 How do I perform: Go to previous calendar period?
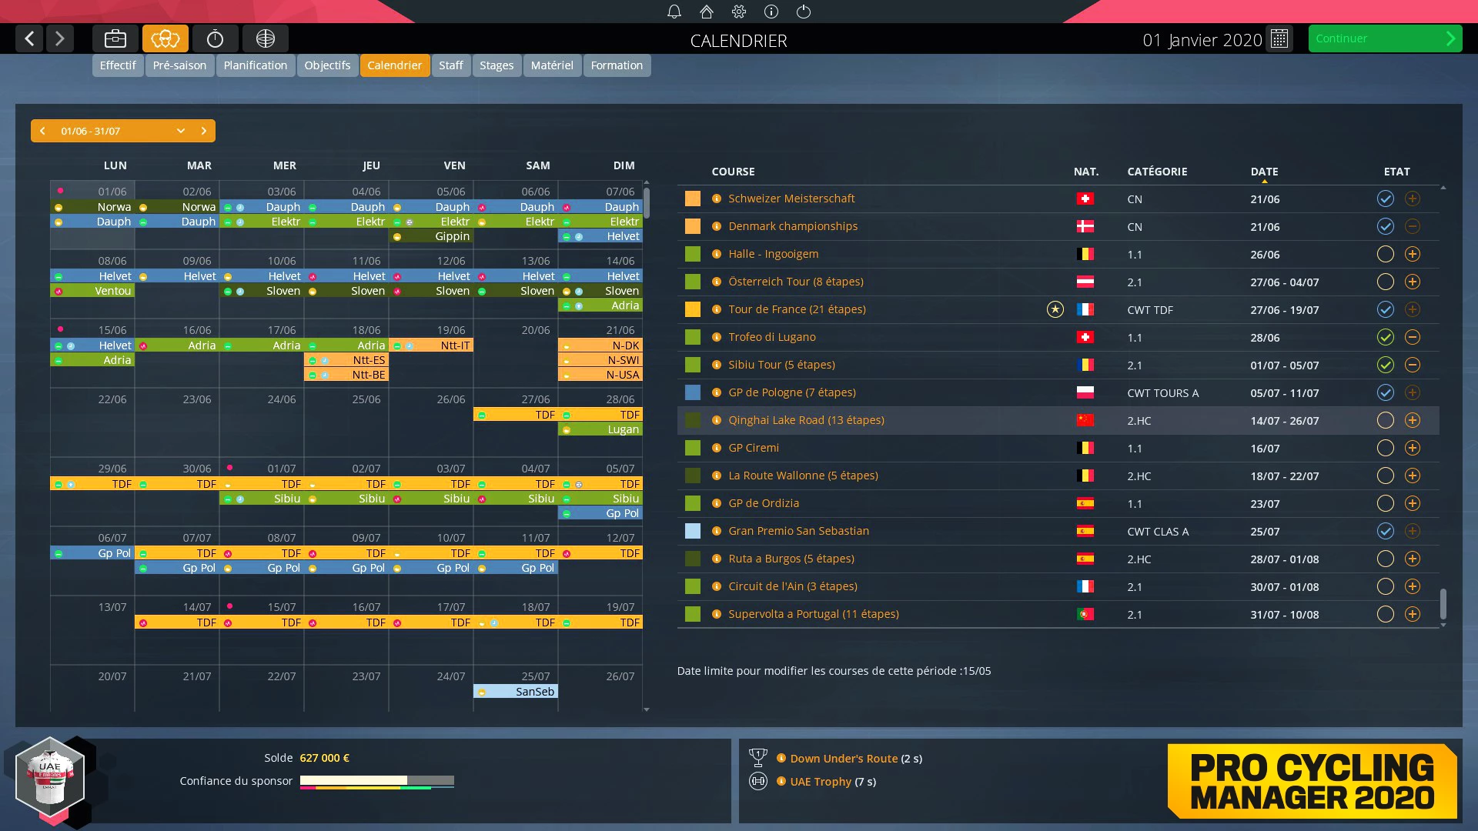click(42, 131)
